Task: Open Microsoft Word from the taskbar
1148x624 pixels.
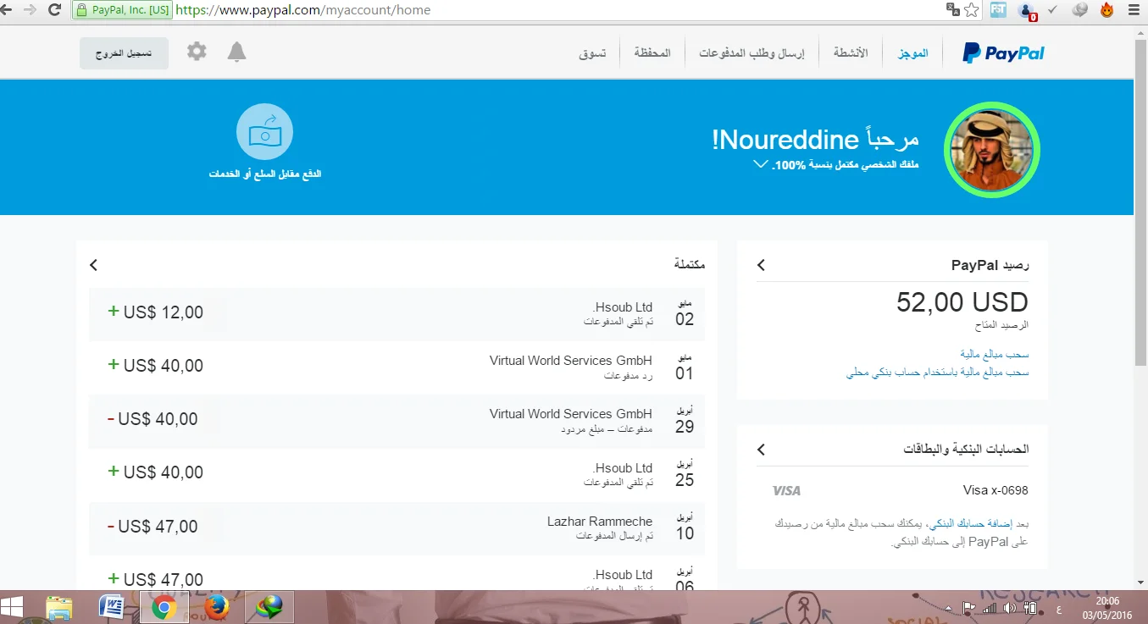Action: 111,607
